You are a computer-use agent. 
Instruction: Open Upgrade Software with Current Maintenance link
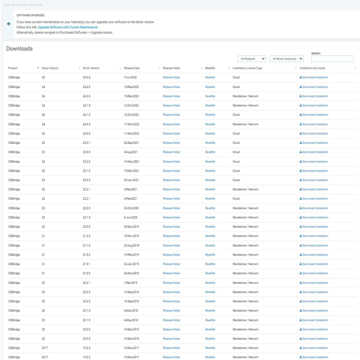68,27
